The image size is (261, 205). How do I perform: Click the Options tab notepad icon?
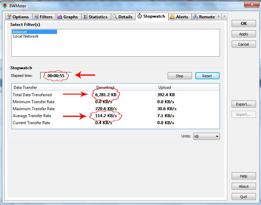8,17
